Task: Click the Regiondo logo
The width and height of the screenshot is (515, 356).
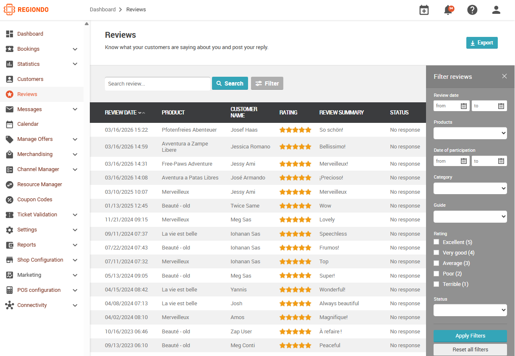Action: [x=26, y=10]
